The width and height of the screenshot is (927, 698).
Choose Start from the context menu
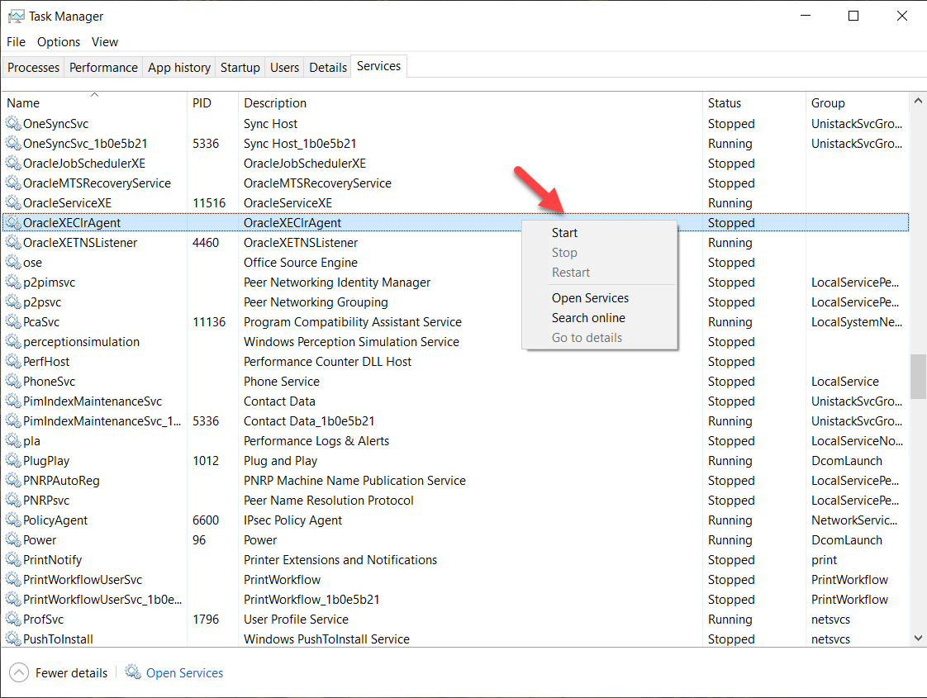point(564,232)
